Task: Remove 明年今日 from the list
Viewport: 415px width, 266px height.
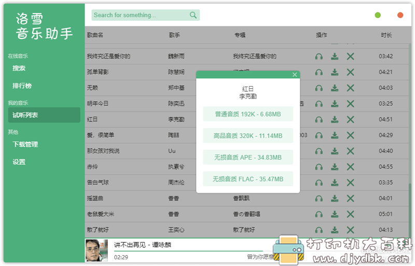Action: (x=351, y=104)
